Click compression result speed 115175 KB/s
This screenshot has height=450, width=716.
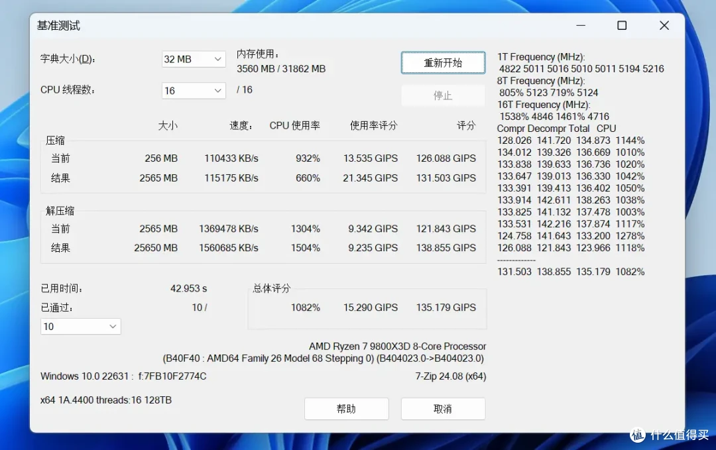(231, 178)
